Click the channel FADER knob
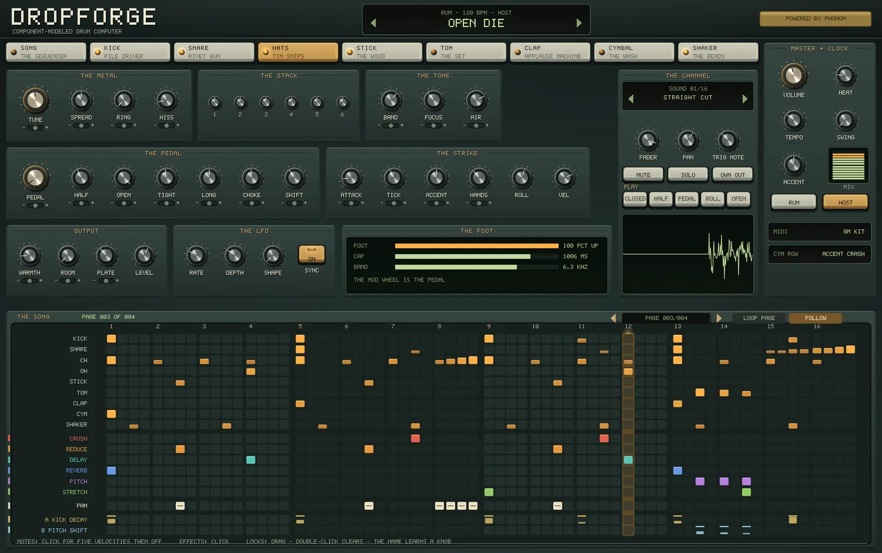The image size is (882, 553). (648, 141)
